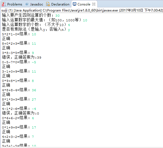Click the expression 4+2+3-2= line
The height and width of the screenshot is (148, 163).
tap(18, 136)
